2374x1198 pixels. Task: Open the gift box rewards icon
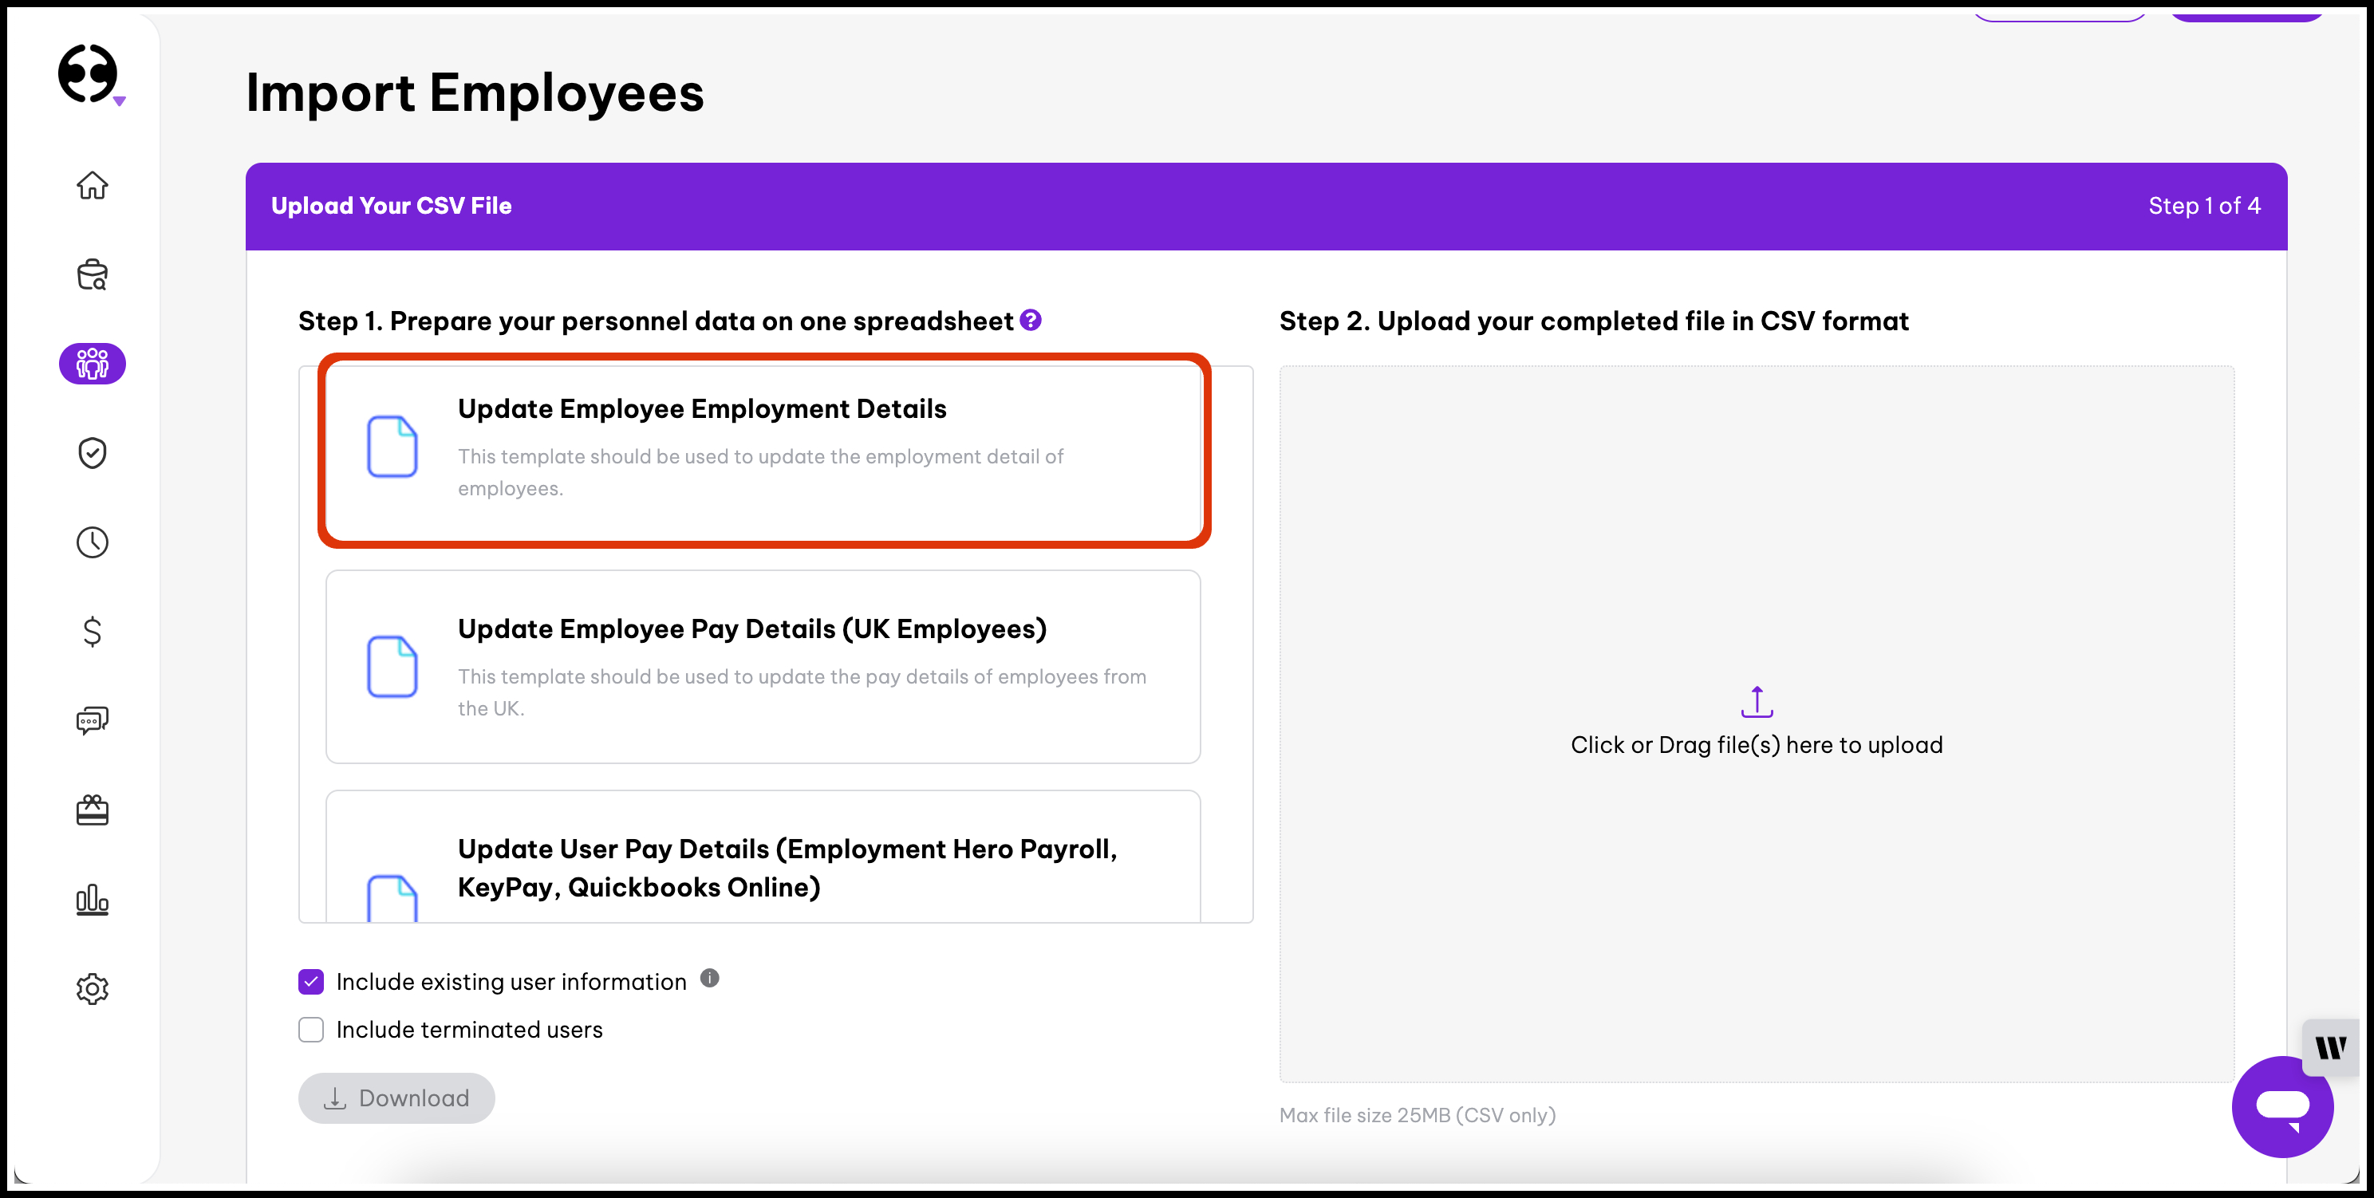pyautogui.click(x=93, y=810)
